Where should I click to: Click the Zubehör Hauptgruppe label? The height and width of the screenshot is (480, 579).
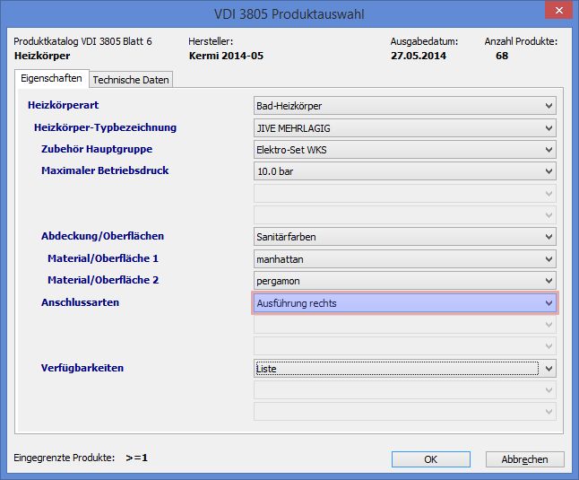97,149
